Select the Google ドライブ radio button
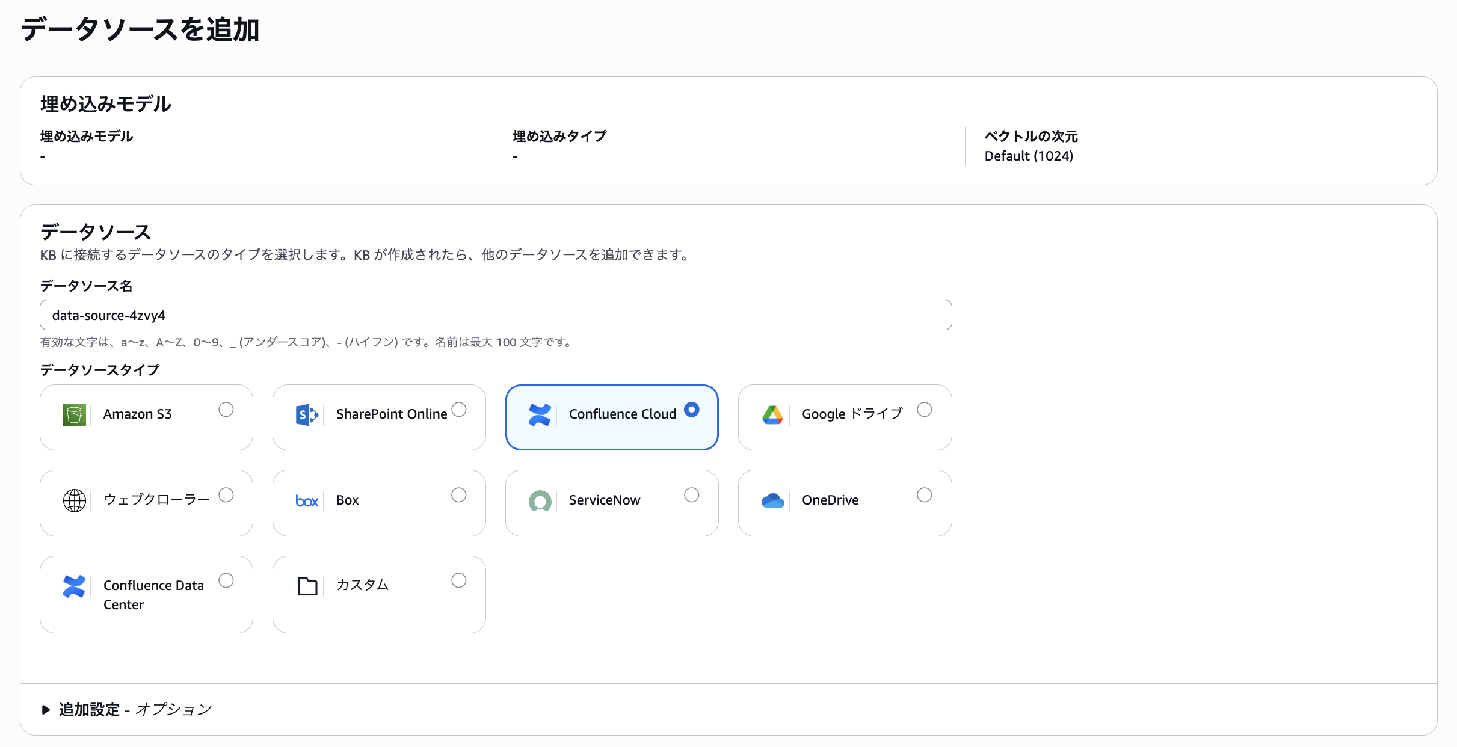Viewport: 1457px width, 747px height. click(924, 410)
